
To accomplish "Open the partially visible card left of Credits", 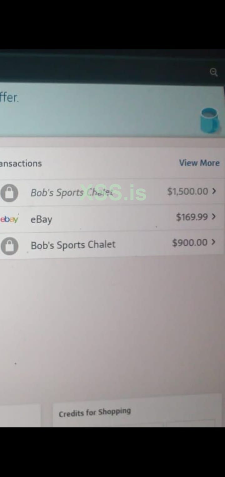I will pyautogui.click(x=20, y=415).
